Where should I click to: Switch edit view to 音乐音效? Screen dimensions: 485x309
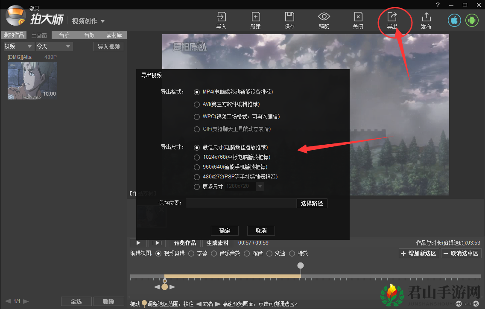[x=214, y=254]
